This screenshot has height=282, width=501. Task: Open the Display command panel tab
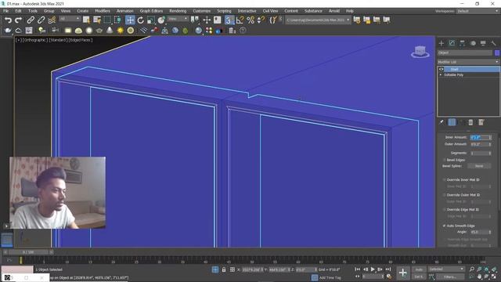[x=483, y=43]
